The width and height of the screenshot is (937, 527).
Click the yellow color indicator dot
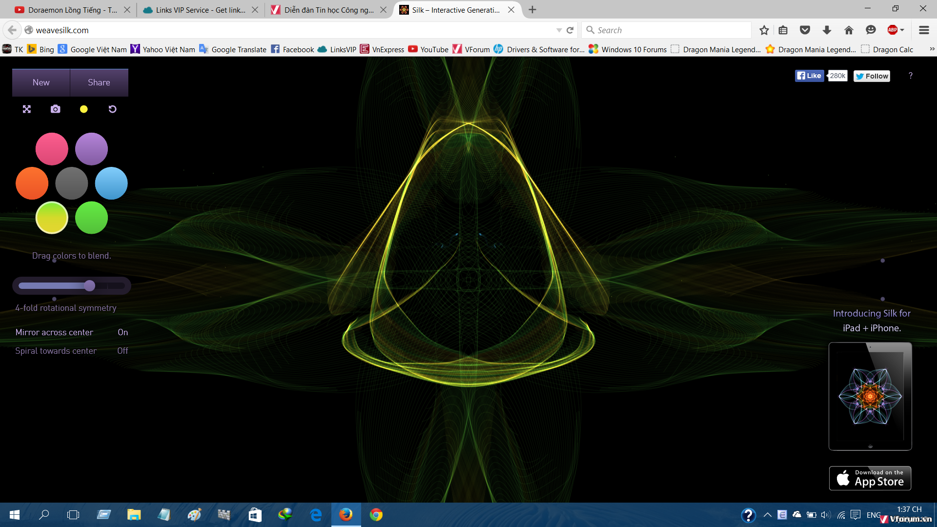[x=84, y=109]
